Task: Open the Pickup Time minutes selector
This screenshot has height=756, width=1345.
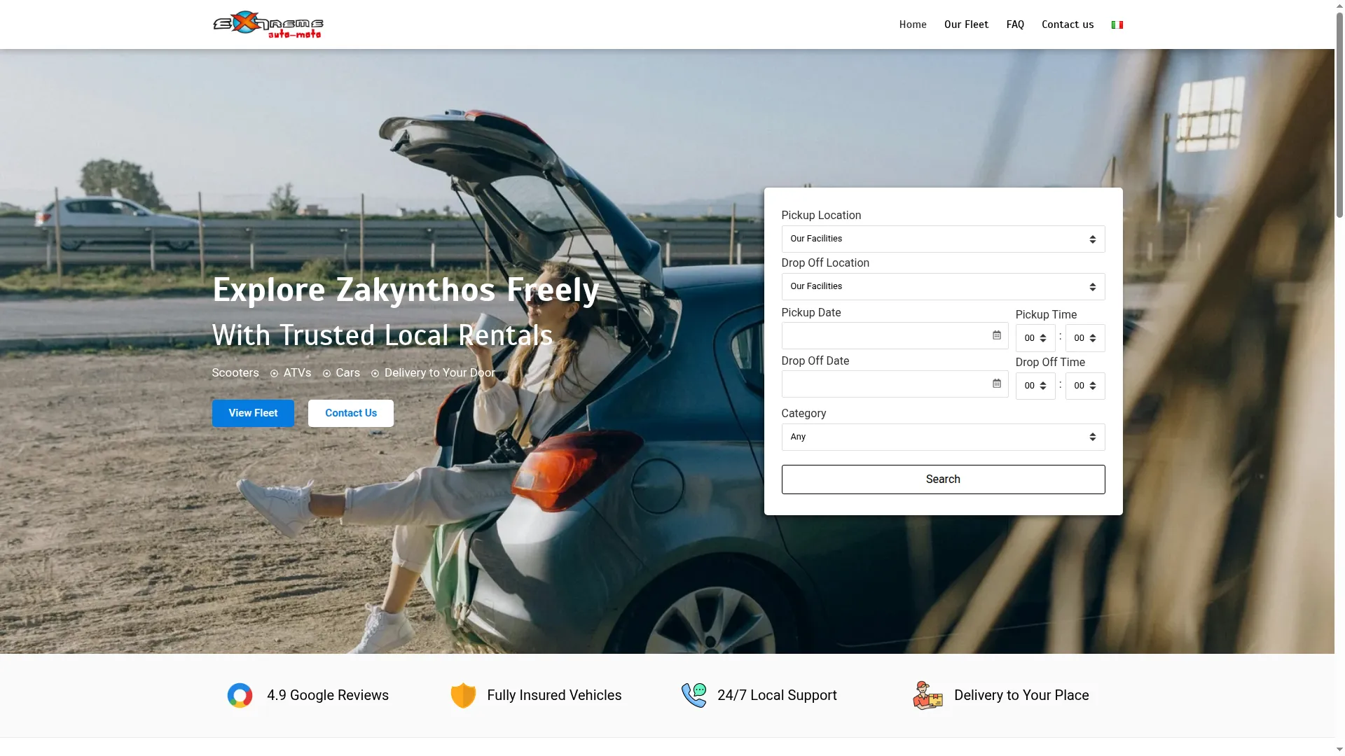Action: click(x=1085, y=338)
